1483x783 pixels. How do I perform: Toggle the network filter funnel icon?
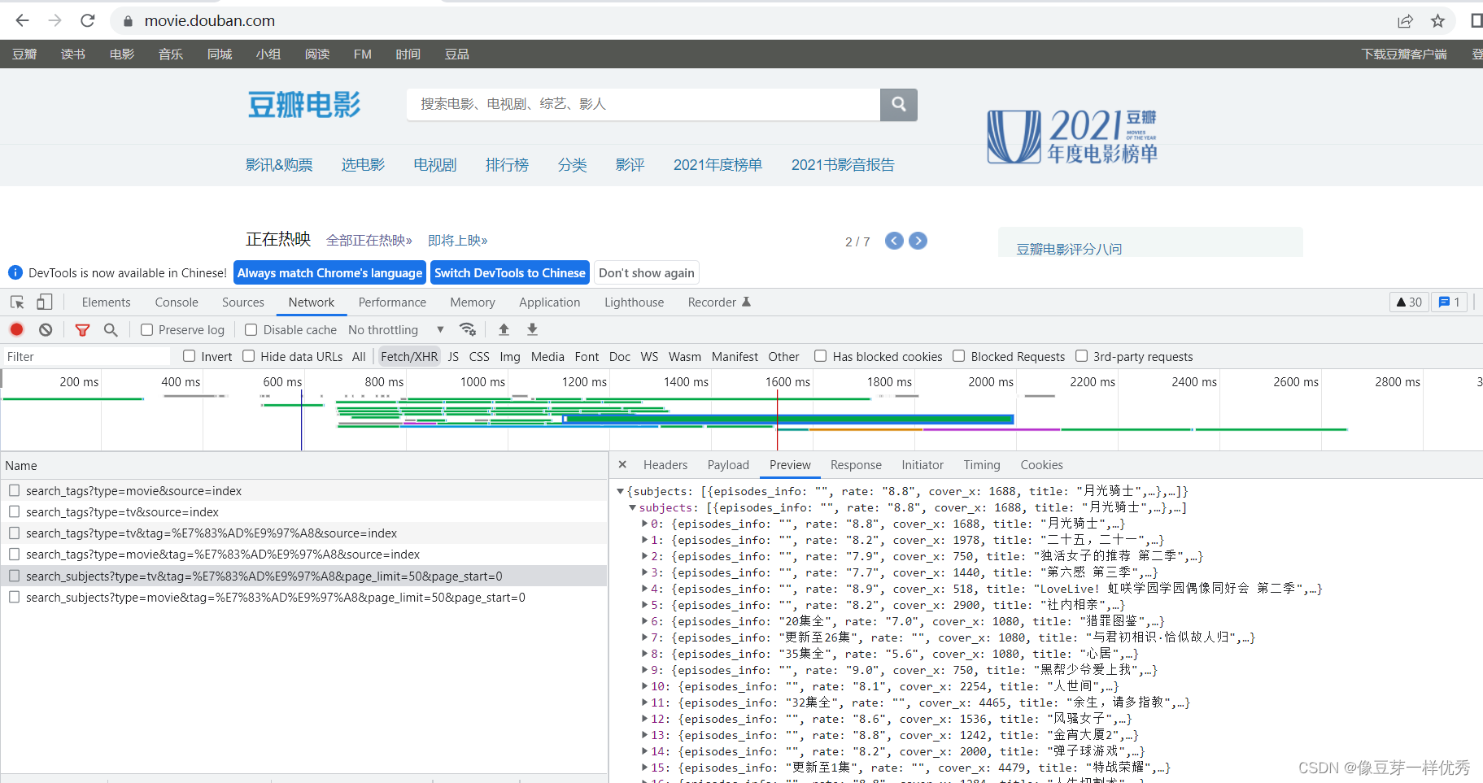point(82,329)
